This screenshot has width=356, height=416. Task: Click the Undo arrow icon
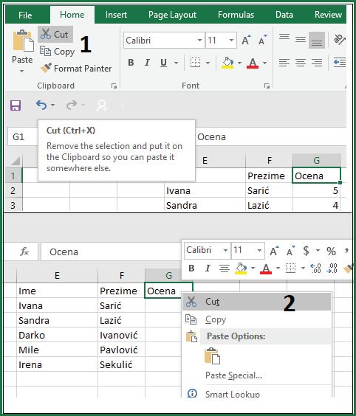(x=41, y=105)
